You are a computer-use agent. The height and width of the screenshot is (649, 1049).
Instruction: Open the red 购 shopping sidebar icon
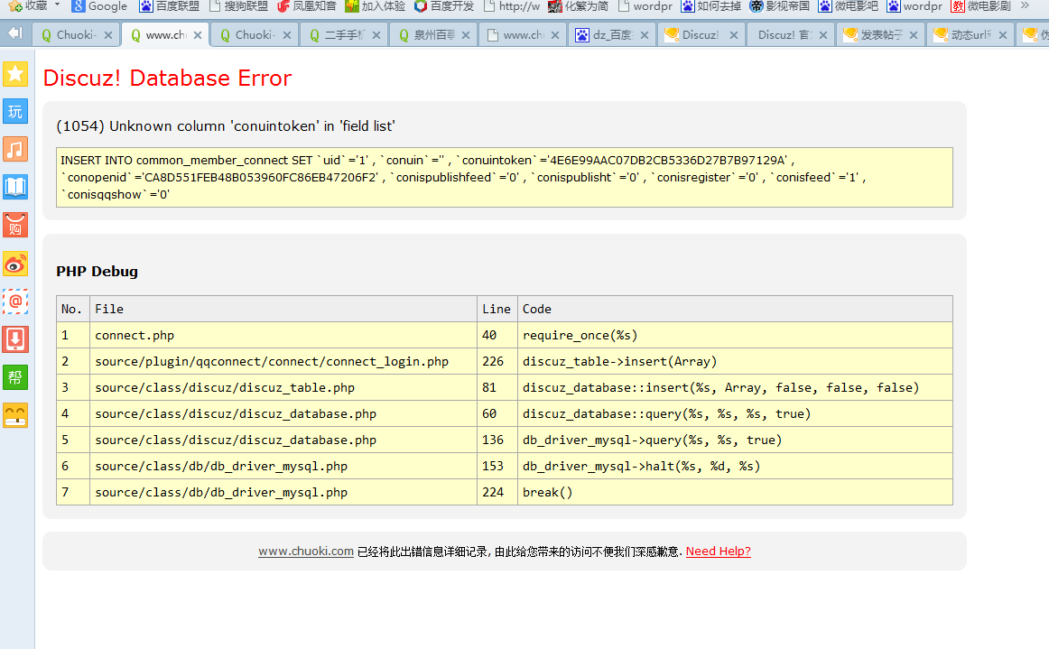pos(15,225)
